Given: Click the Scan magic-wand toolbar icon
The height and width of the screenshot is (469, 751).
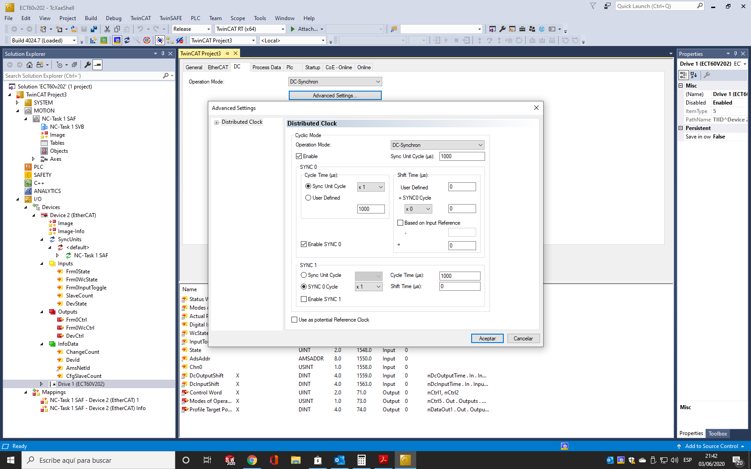Looking at the screenshot, I should click(x=137, y=41).
